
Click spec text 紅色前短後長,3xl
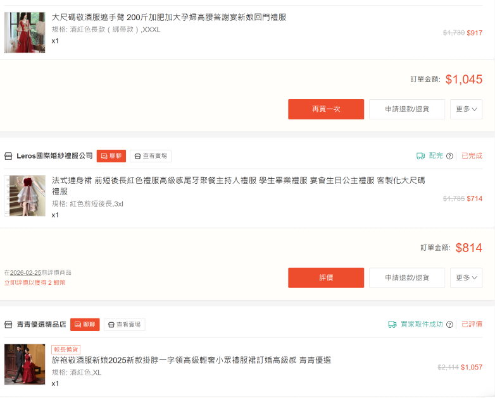pos(87,204)
